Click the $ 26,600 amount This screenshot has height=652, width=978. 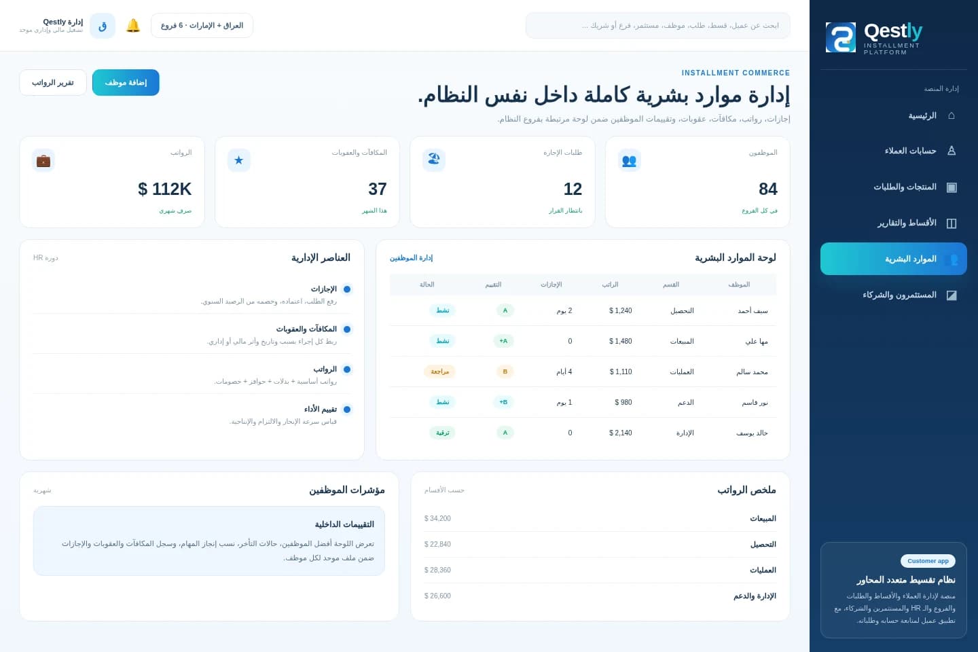[x=437, y=596]
